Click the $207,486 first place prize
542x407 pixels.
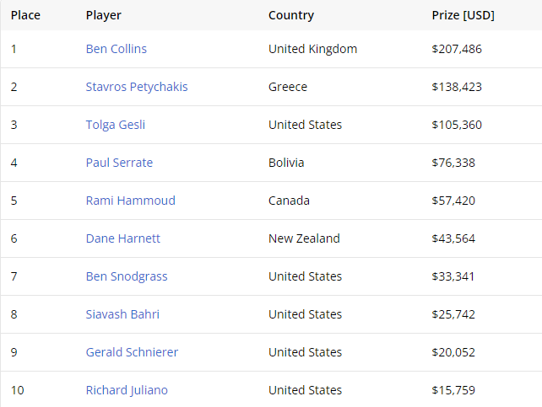point(457,49)
